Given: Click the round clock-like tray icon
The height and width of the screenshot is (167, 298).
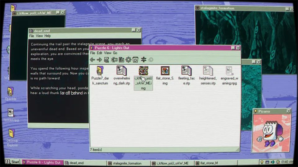Looking at the screenshot, I should click(278, 162).
